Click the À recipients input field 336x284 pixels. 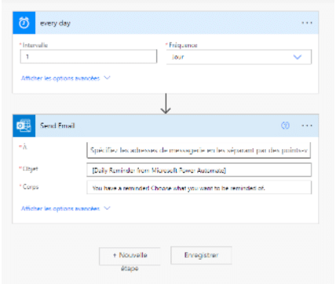(199, 150)
